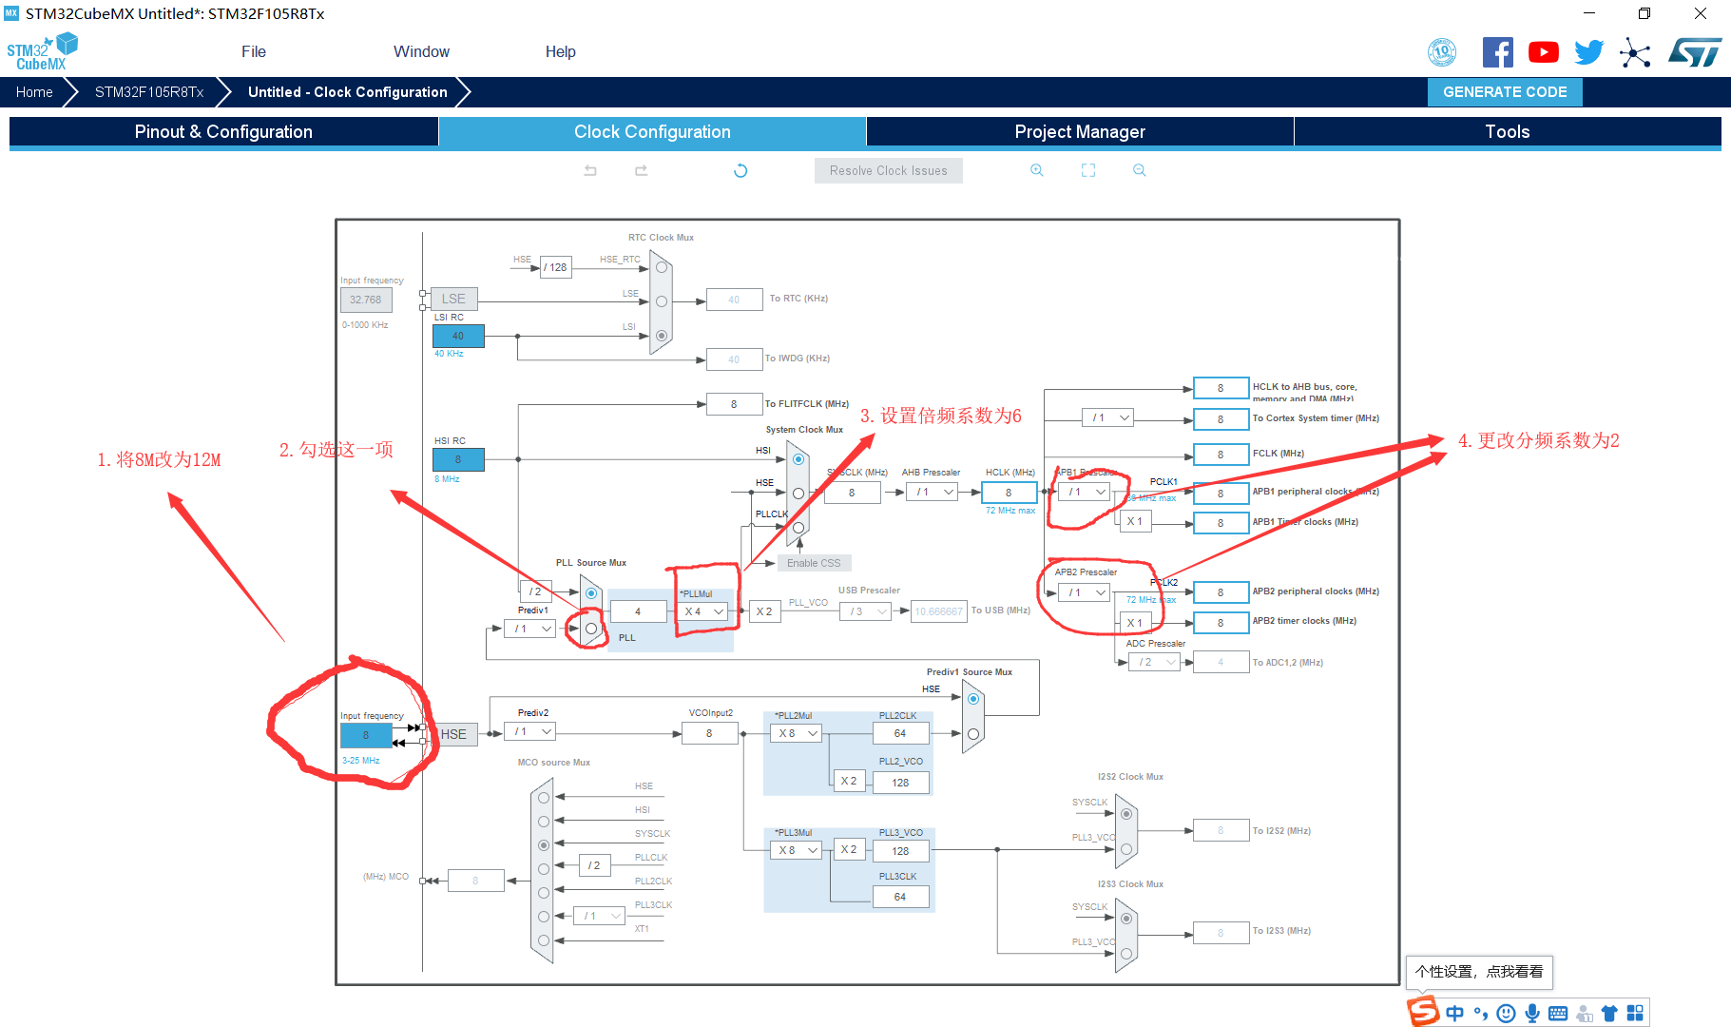Open the IME soft keyboard
The width and height of the screenshot is (1731, 1027).
point(1558,1014)
